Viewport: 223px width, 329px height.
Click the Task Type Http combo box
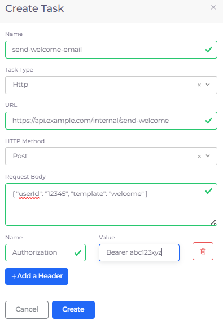(x=111, y=85)
